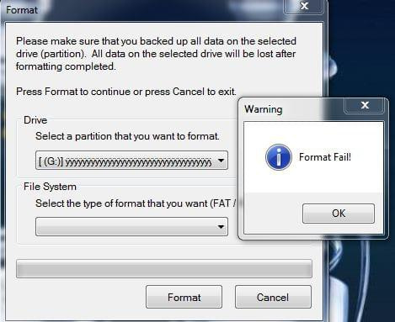This screenshot has height=322, width=395.
Task: Click the backup warning paragraph text
Action: pos(156,54)
